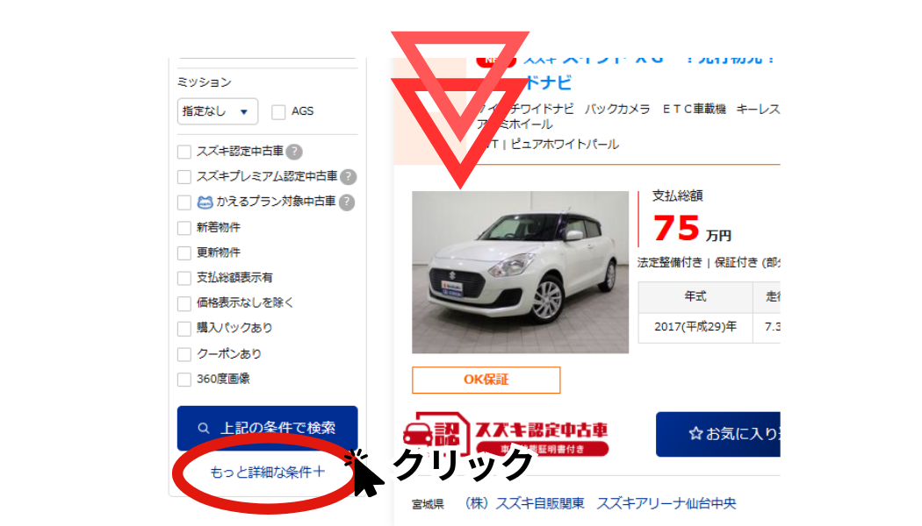
Task: Open the (株)スズキ自販関東 dealer link
Action: [x=524, y=503]
